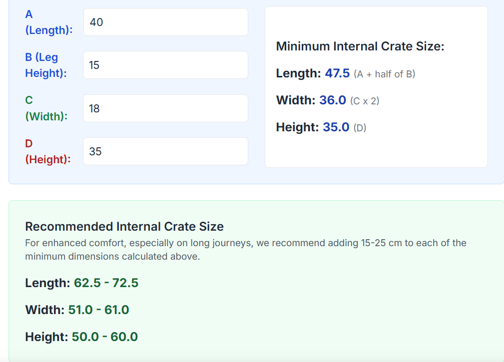Click the D (Height) input field
This screenshot has height=362, width=504.
tap(165, 151)
